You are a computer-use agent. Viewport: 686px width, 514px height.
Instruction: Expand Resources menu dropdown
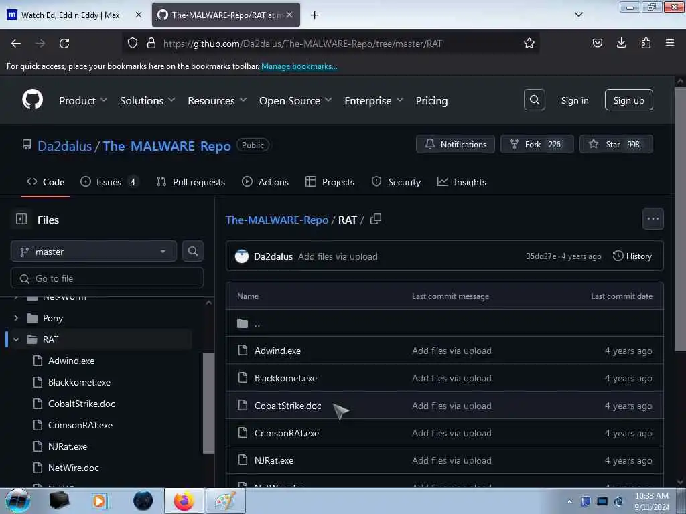217,100
